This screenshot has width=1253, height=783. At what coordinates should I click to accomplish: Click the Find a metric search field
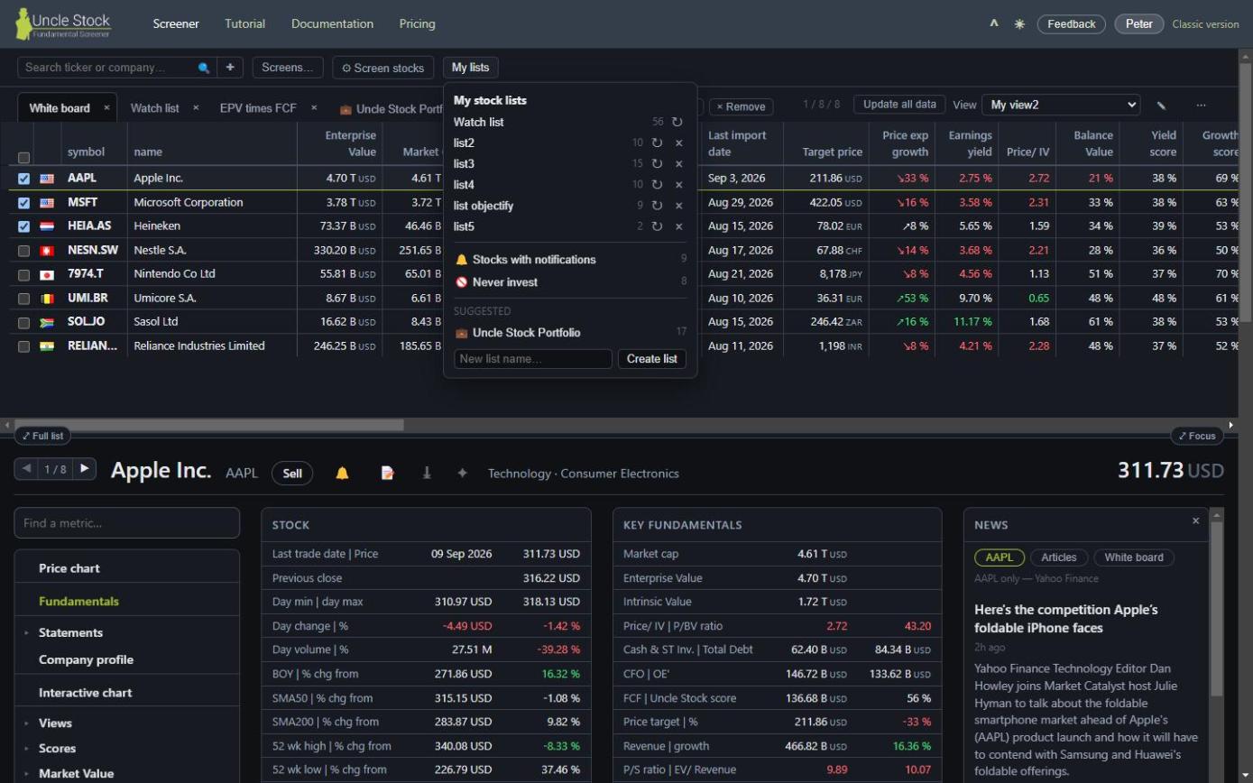(x=127, y=523)
